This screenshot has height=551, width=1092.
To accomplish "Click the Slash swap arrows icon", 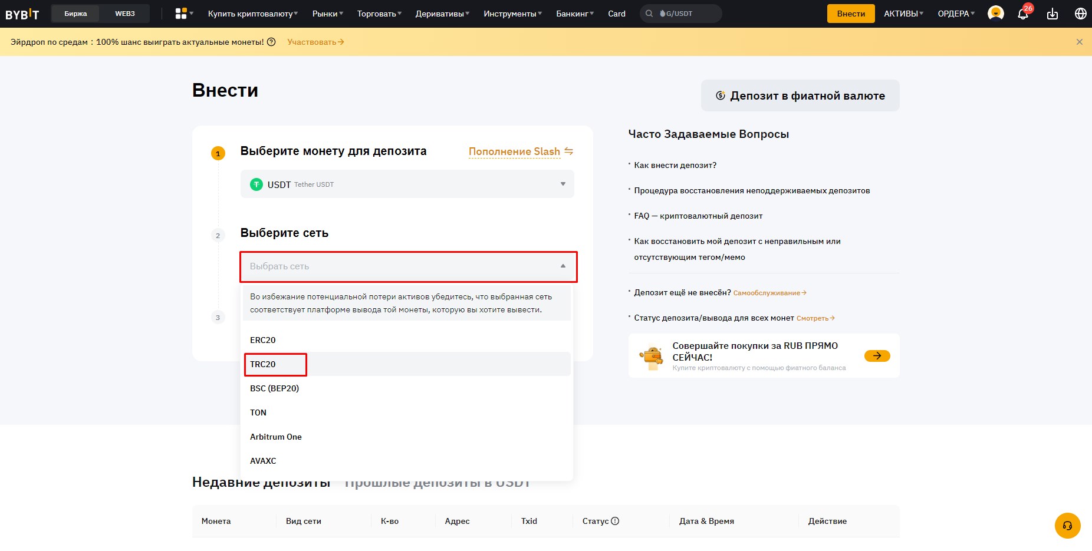I will tap(568, 151).
